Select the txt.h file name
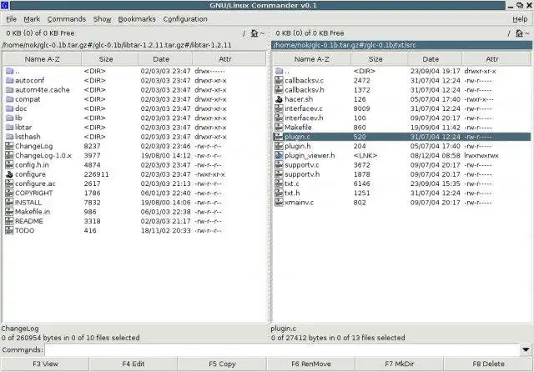Image resolution: width=534 pixels, height=372 pixels. (x=293, y=193)
